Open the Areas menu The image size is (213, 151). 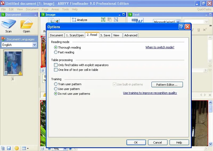click(x=55, y=9)
